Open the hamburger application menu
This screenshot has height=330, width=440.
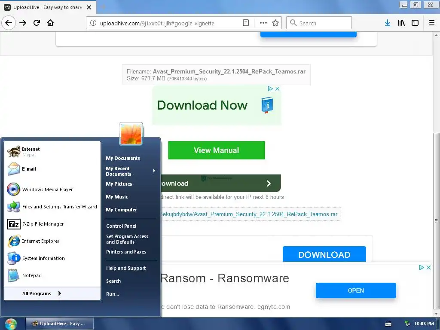[431, 23]
